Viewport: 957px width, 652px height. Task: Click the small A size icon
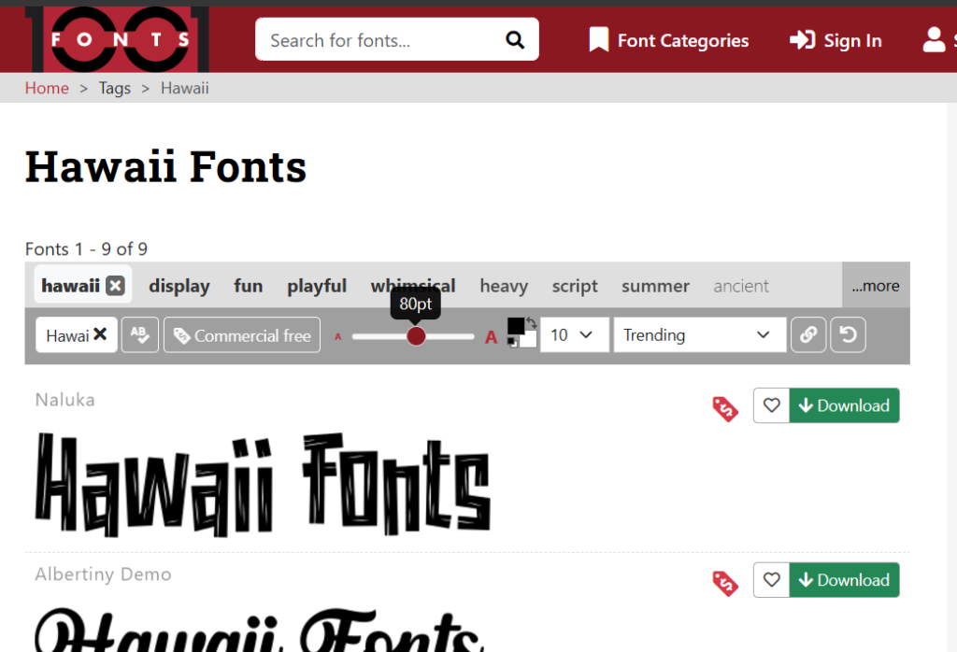pos(338,336)
